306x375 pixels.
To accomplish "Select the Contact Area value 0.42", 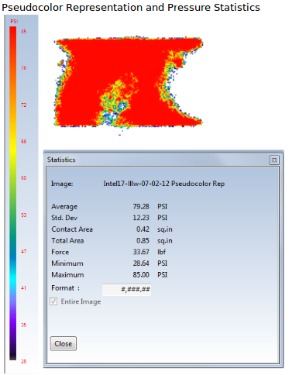I will pos(143,229).
